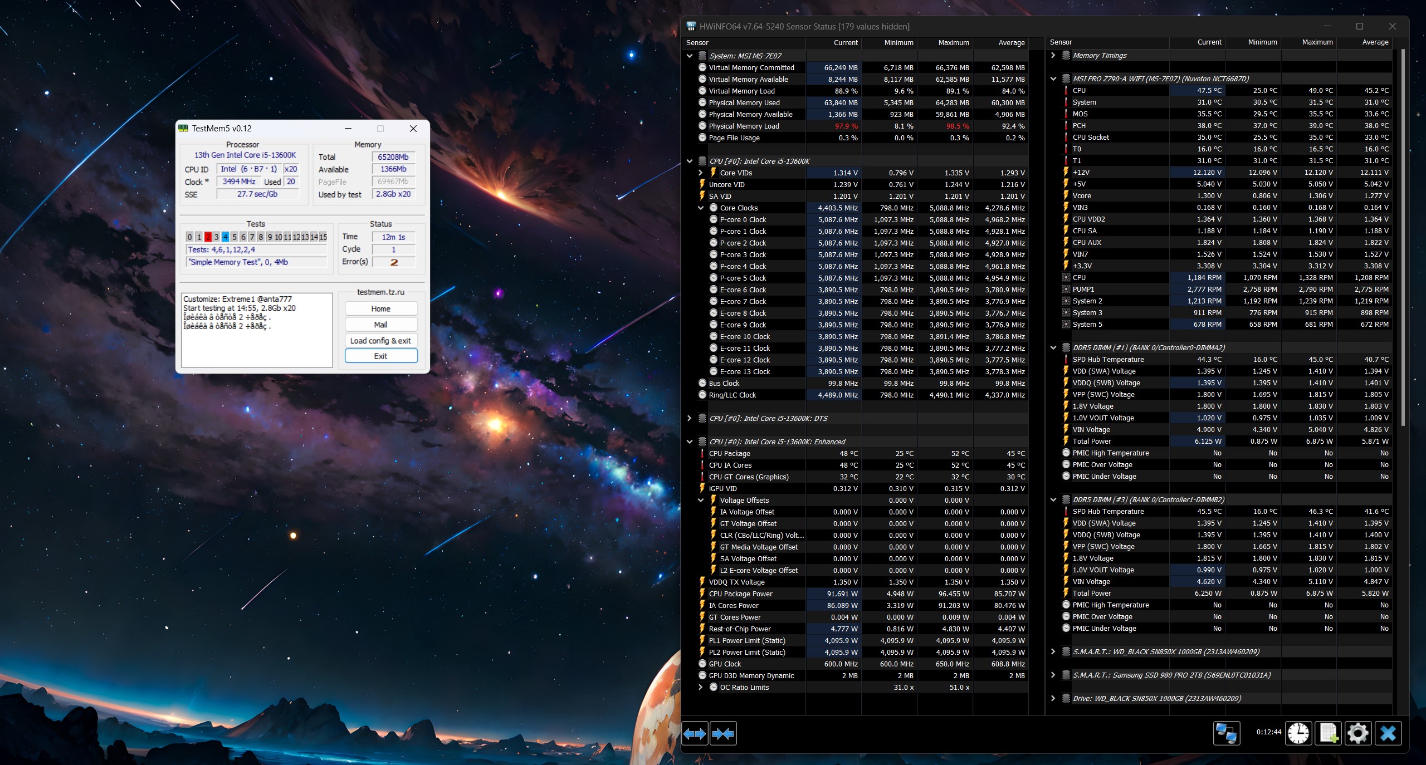The height and width of the screenshot is (765, 1426).
Task: Click the right Current column header
Action: (1198, 42)
